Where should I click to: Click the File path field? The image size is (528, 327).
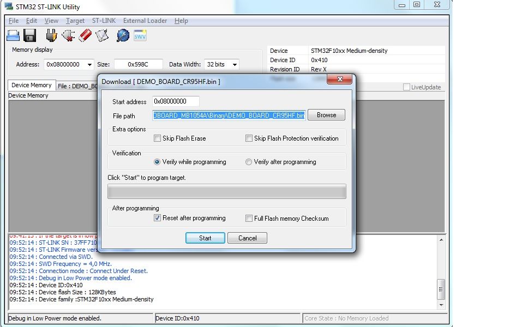point(229,116)
